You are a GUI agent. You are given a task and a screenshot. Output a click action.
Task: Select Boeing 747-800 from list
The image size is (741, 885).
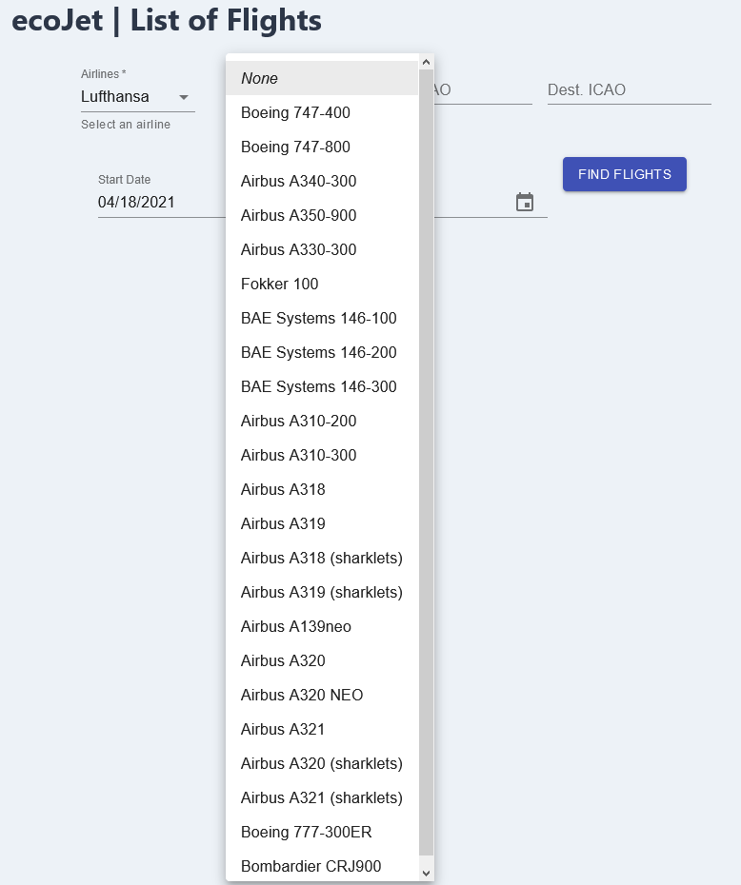[322, 147]
